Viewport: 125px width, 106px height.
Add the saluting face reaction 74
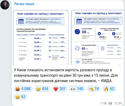click(x=93, y=89)
